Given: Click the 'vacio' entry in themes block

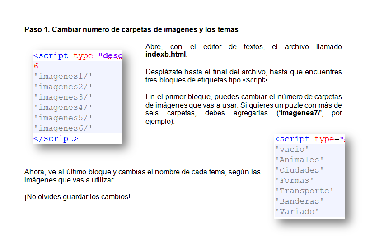Looking at the screenshot, I should point(292,149).
